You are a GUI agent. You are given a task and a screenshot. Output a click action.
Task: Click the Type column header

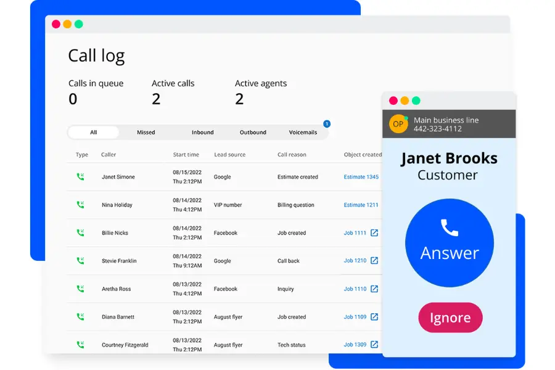coord(82,155)
